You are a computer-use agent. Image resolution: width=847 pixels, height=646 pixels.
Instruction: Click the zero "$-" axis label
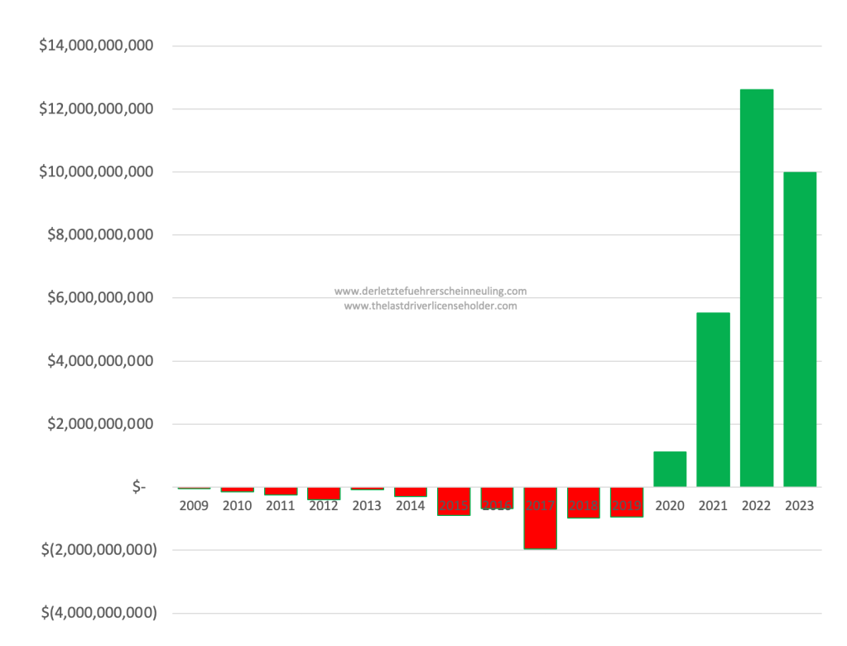[x=139, y=487]
